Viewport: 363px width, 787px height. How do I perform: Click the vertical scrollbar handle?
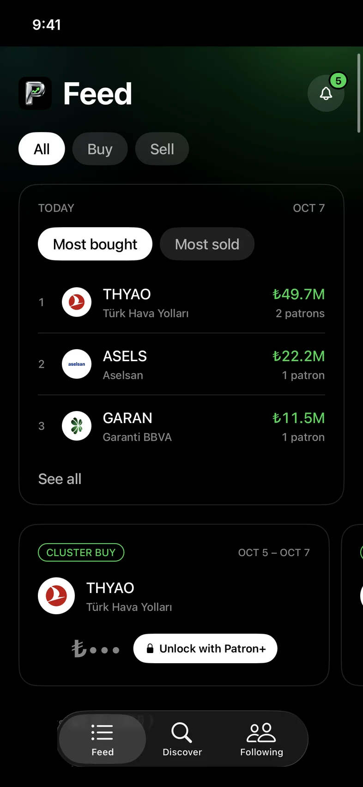(x=359, y=93)
